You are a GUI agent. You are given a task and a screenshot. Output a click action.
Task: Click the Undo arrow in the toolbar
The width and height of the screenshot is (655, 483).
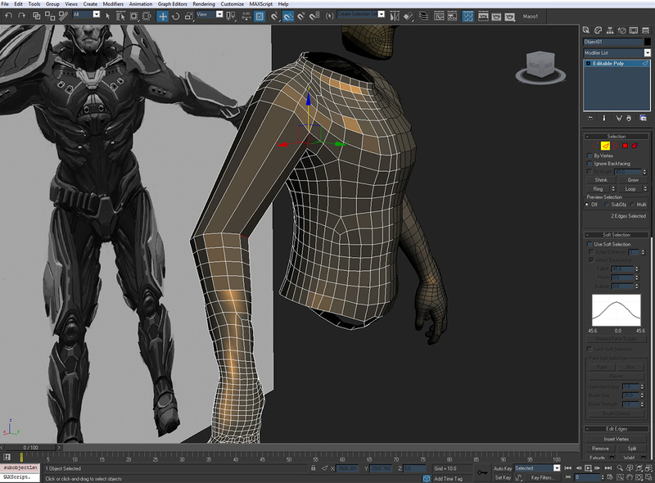click(x=8, y=16)
